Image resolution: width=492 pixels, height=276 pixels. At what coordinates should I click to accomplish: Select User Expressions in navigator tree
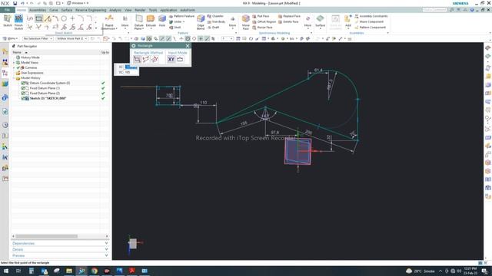pyautogui.click(x=32, y=73)
